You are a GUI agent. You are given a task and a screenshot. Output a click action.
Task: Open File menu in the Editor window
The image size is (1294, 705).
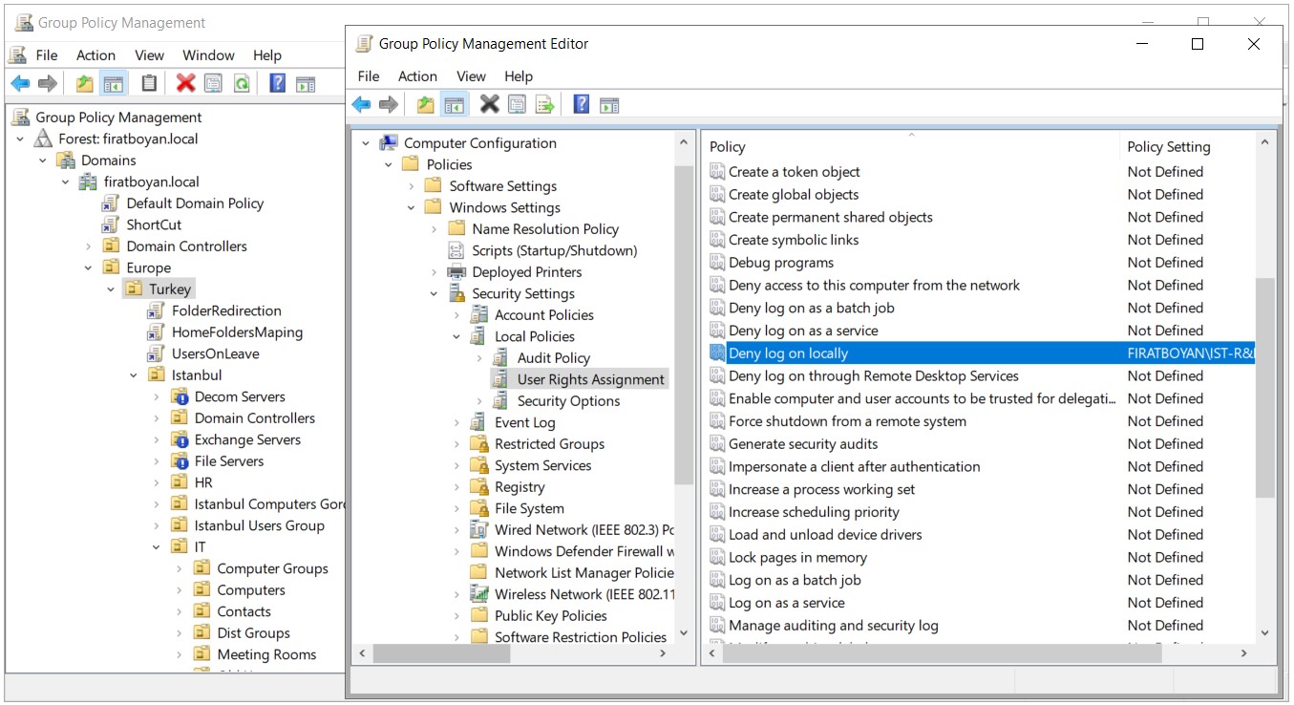(x=369, y=76)
